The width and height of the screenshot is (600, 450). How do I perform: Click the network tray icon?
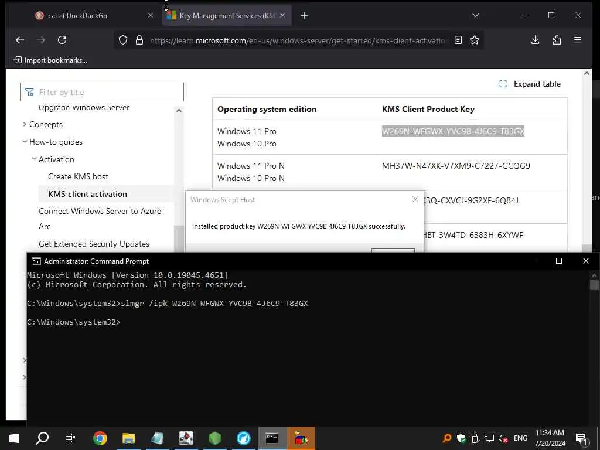pos(489,438)
